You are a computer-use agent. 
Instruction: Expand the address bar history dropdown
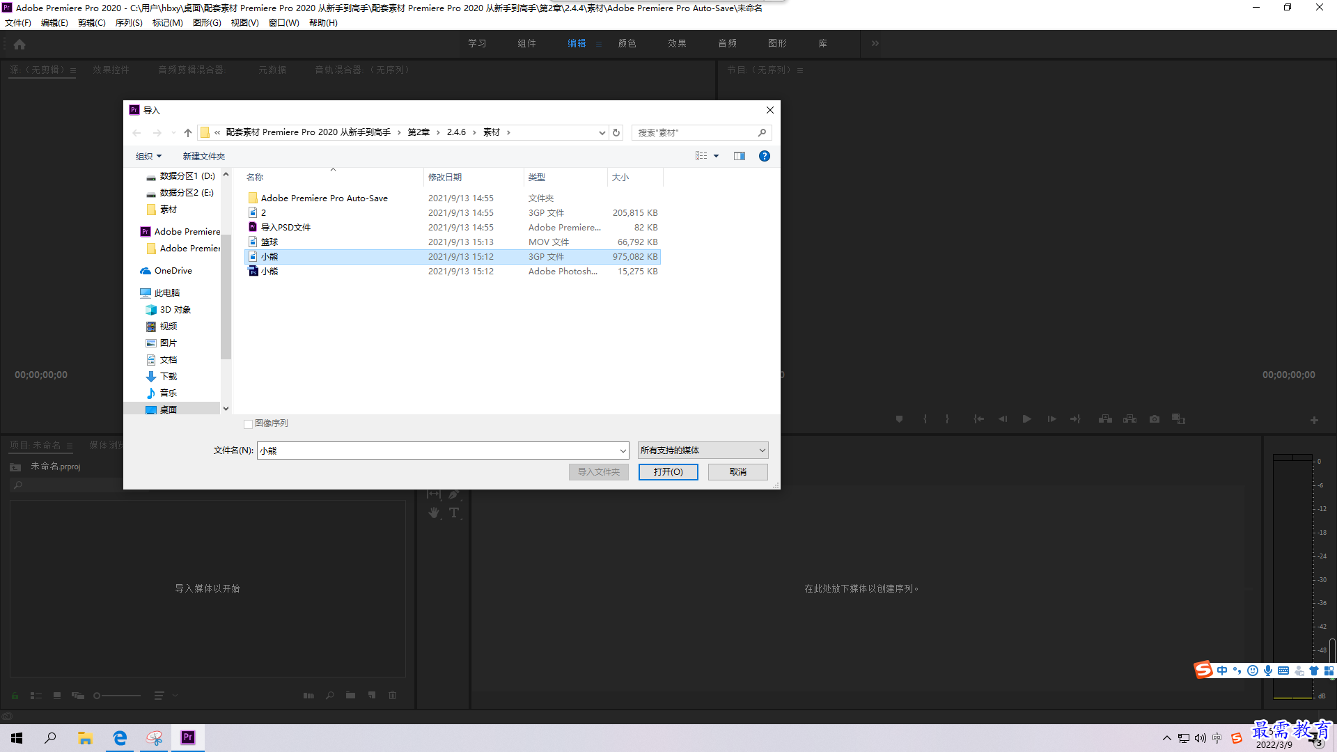coord(602,132)
